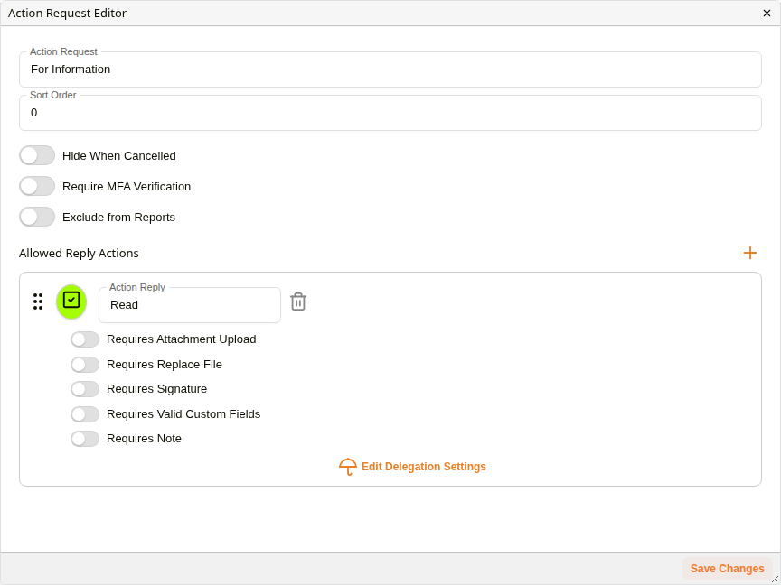Save Changes to the action request

727,569
